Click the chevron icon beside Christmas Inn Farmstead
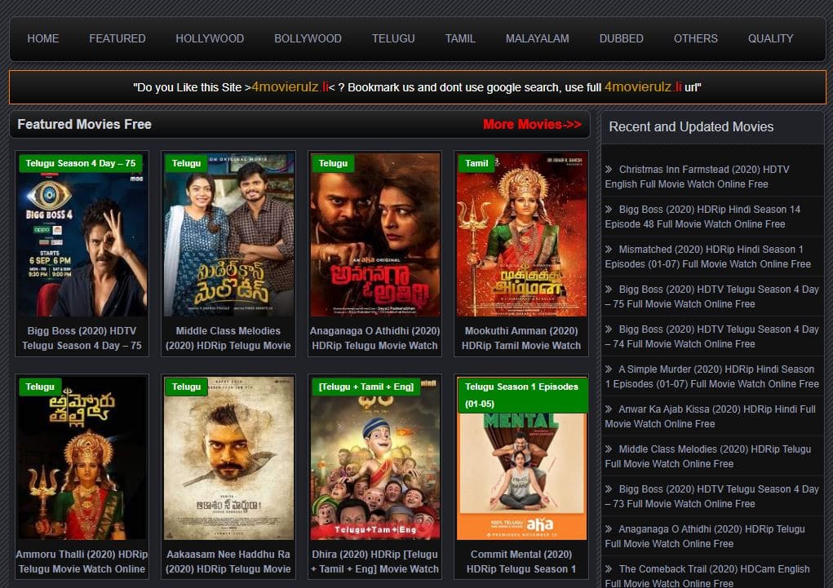 pyautogui.click(x=609, y=170)
